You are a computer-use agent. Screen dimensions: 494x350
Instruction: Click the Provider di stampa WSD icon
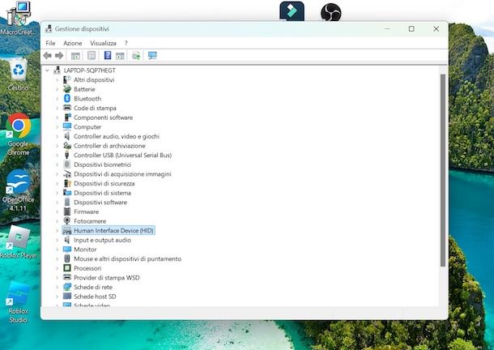click(x=66, y=277)
